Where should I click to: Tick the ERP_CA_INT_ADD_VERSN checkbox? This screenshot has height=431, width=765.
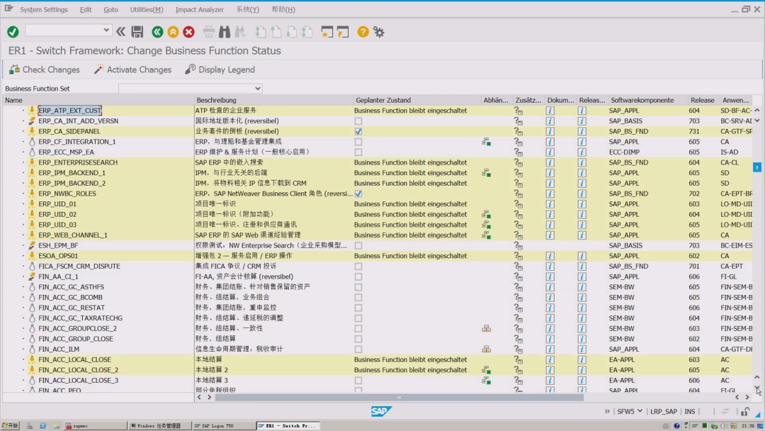[x=358, y=121]
